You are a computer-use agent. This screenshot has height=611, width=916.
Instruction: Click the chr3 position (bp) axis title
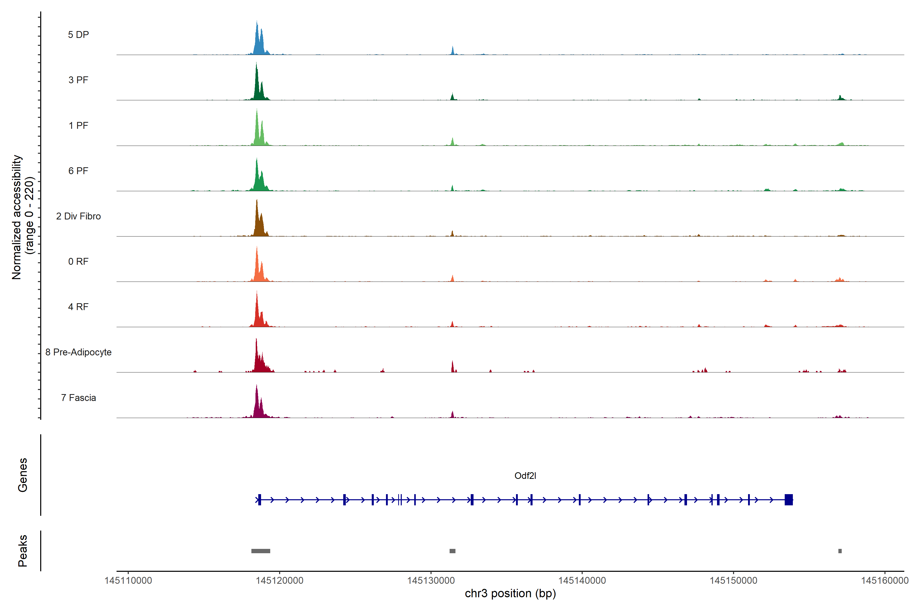(x=510, y=593)
